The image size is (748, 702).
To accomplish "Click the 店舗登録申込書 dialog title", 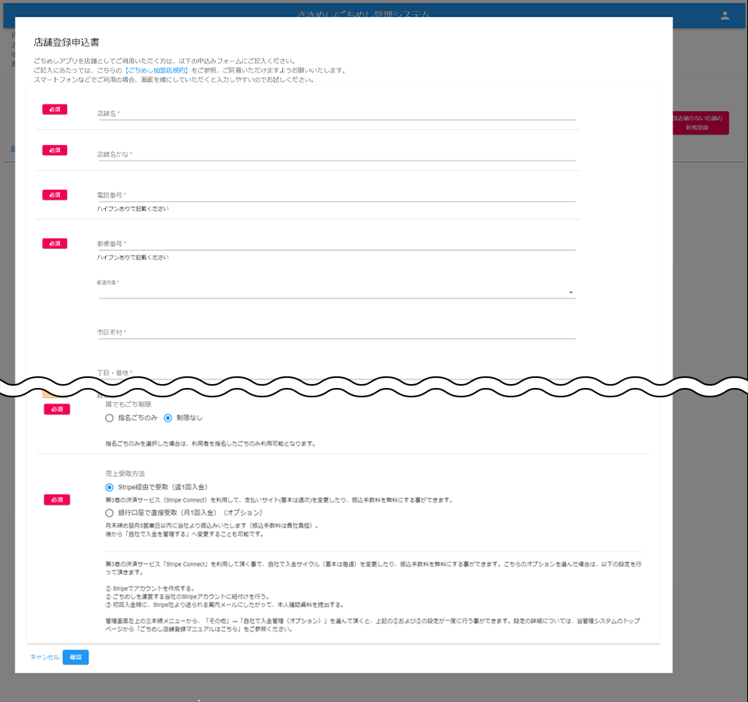I will [66, 42].
